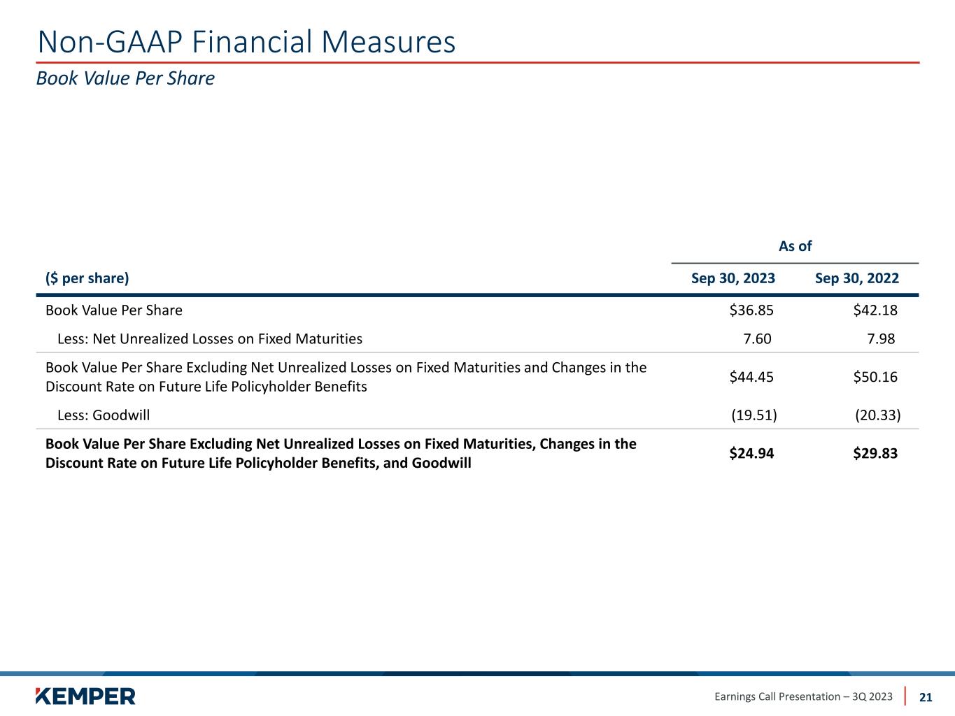955x716 pixels.
Task: Click the Kemper logo in the footer
Action: (85, 696)
